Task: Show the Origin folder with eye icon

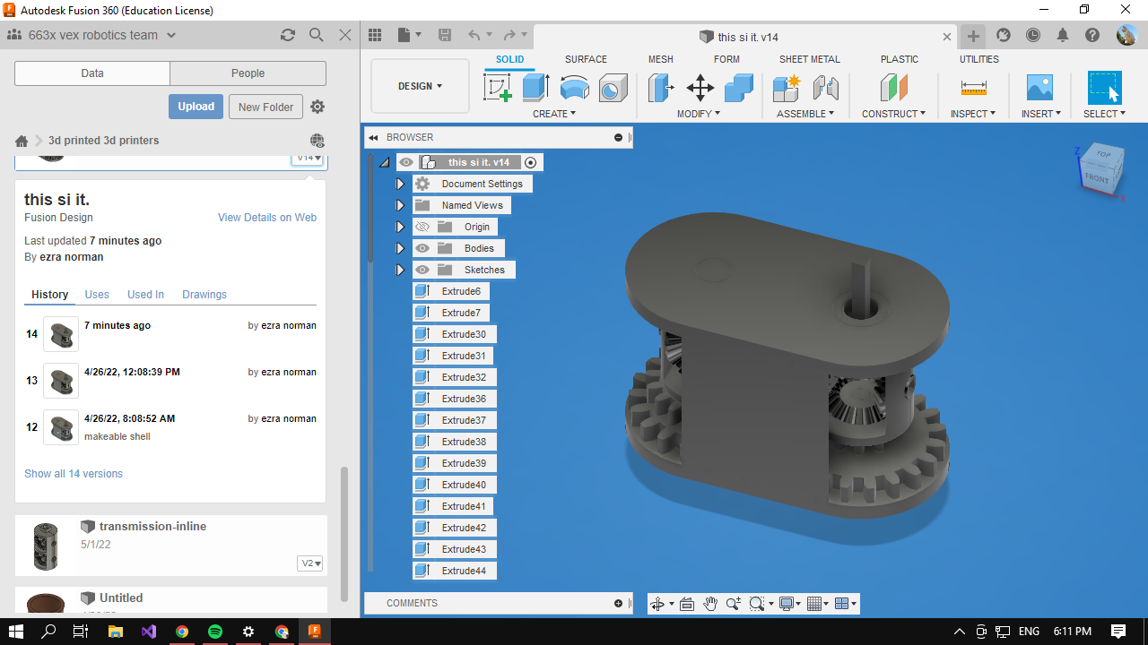Action: pos(422,227)
